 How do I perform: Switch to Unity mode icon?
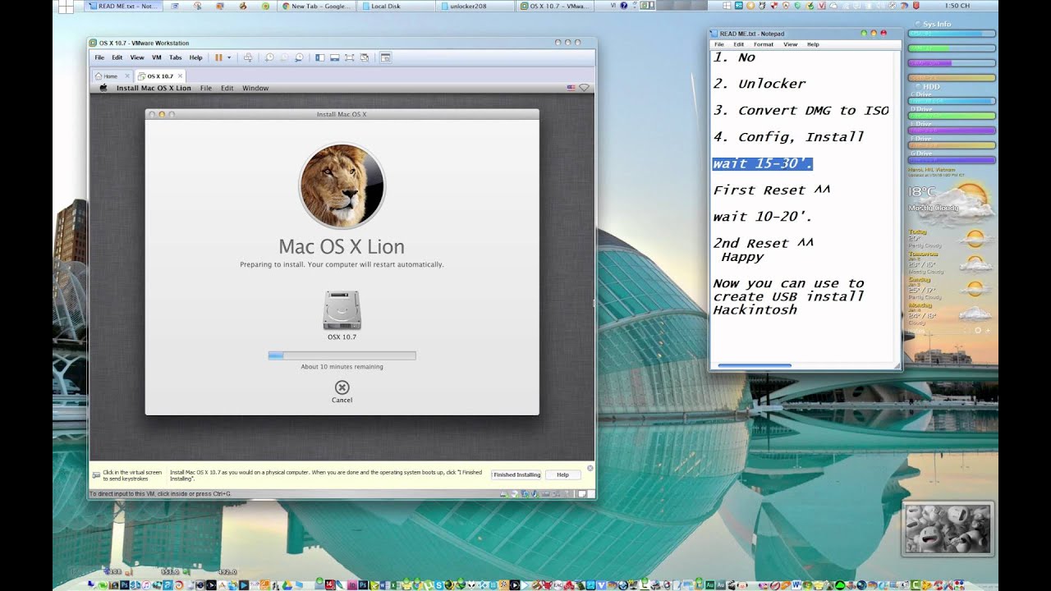365,57
